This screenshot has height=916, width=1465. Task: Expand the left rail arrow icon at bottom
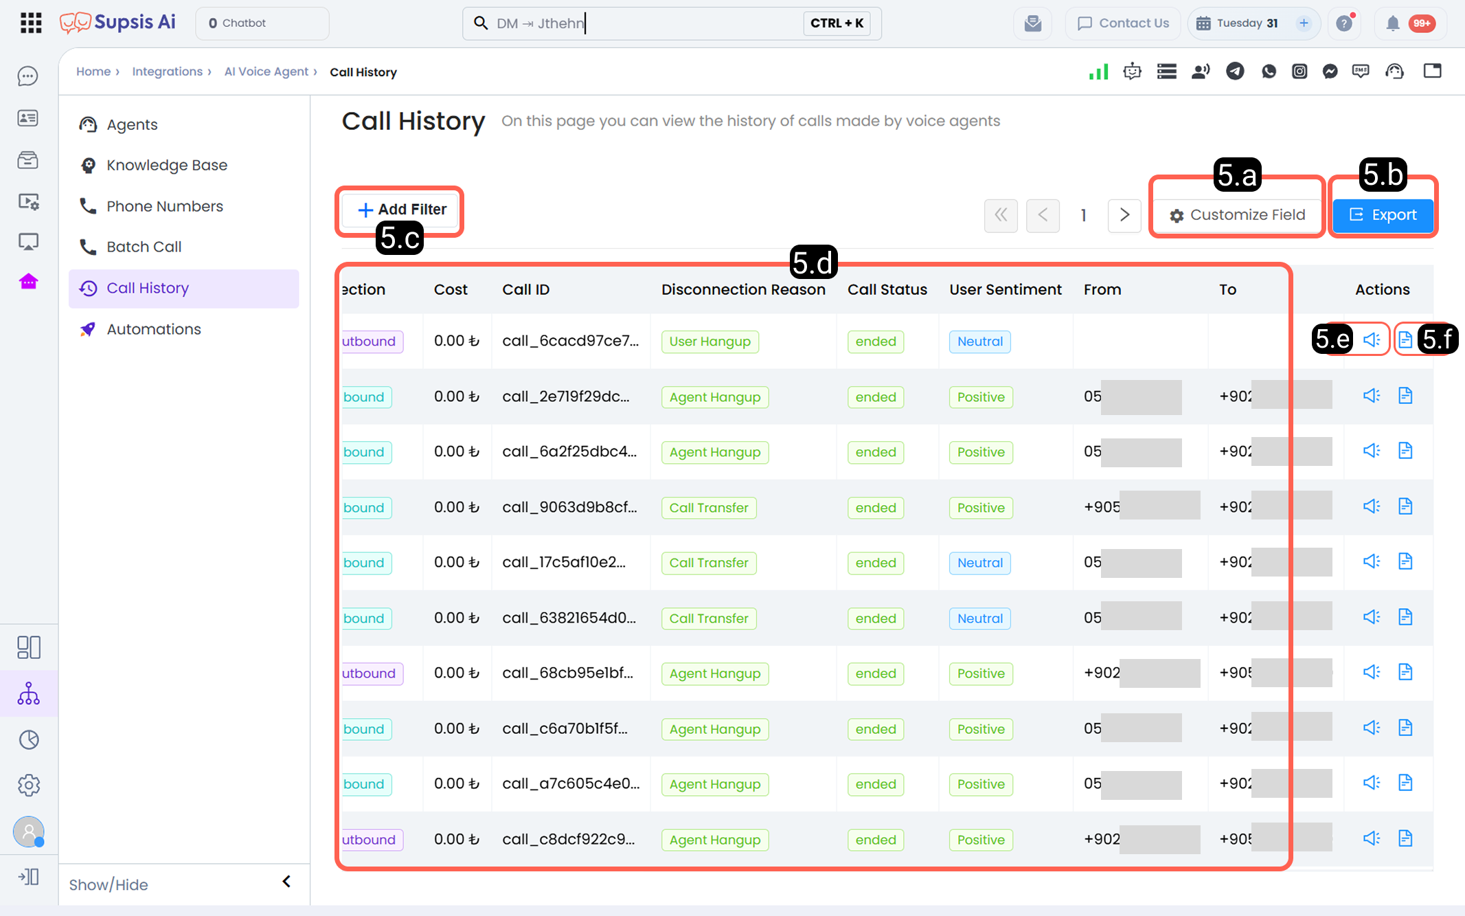coord(28,877)
